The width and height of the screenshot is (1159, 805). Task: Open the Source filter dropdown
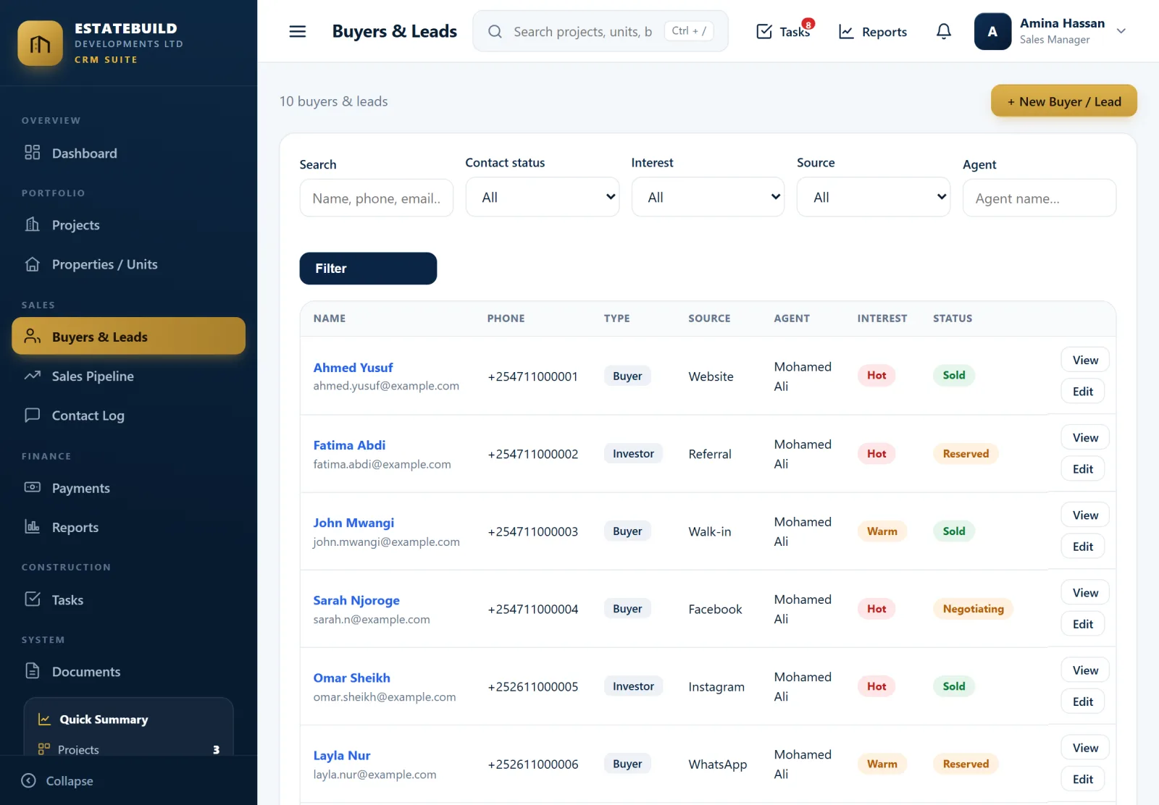click(x=874, y=197)
